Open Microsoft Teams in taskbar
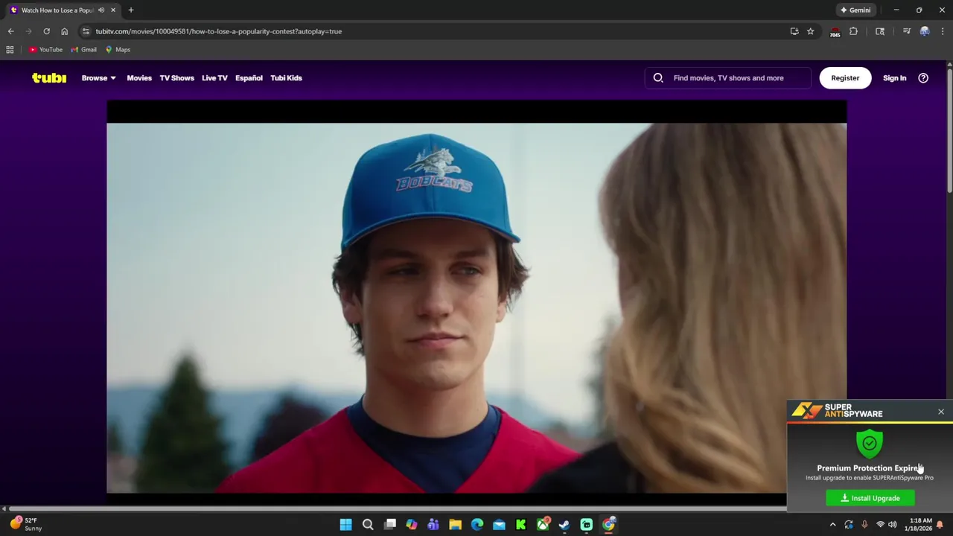953x536 pixels. click(433, 525)
